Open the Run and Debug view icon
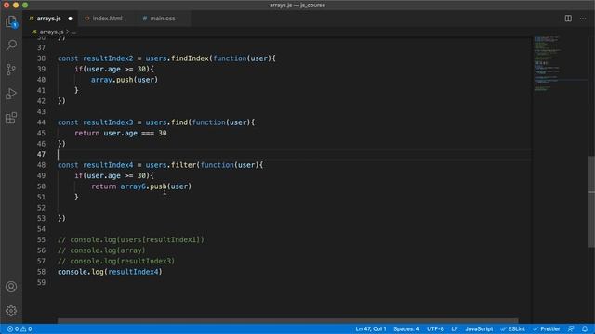 point(11,94)
